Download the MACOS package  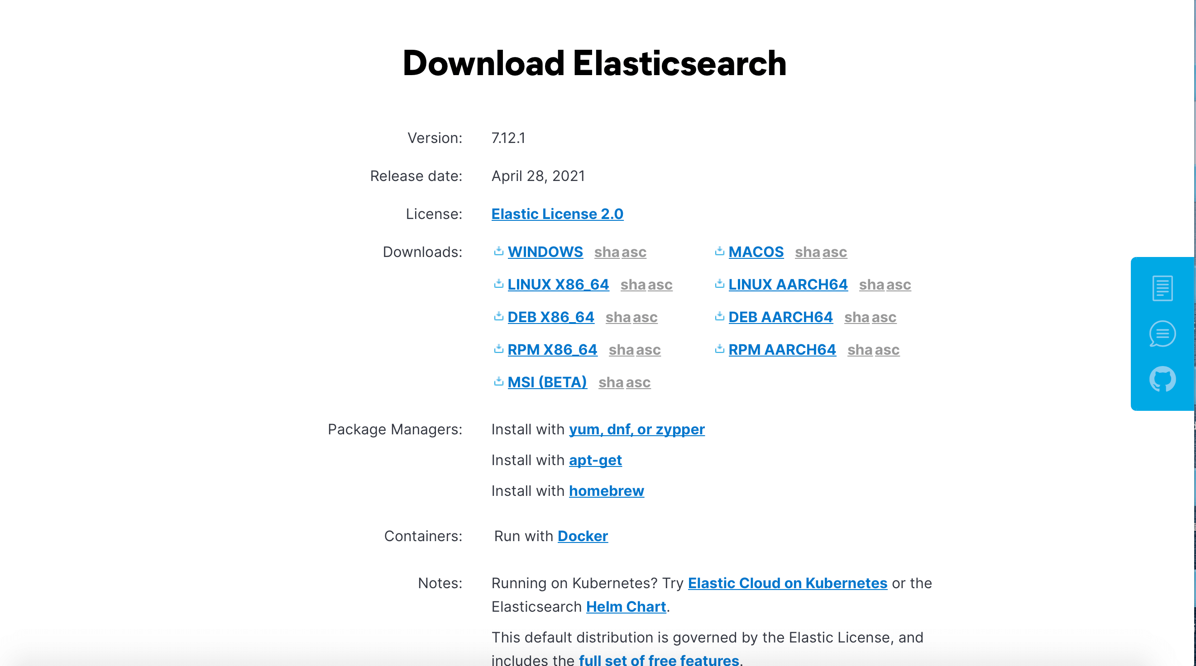click(x=756, y=252)
